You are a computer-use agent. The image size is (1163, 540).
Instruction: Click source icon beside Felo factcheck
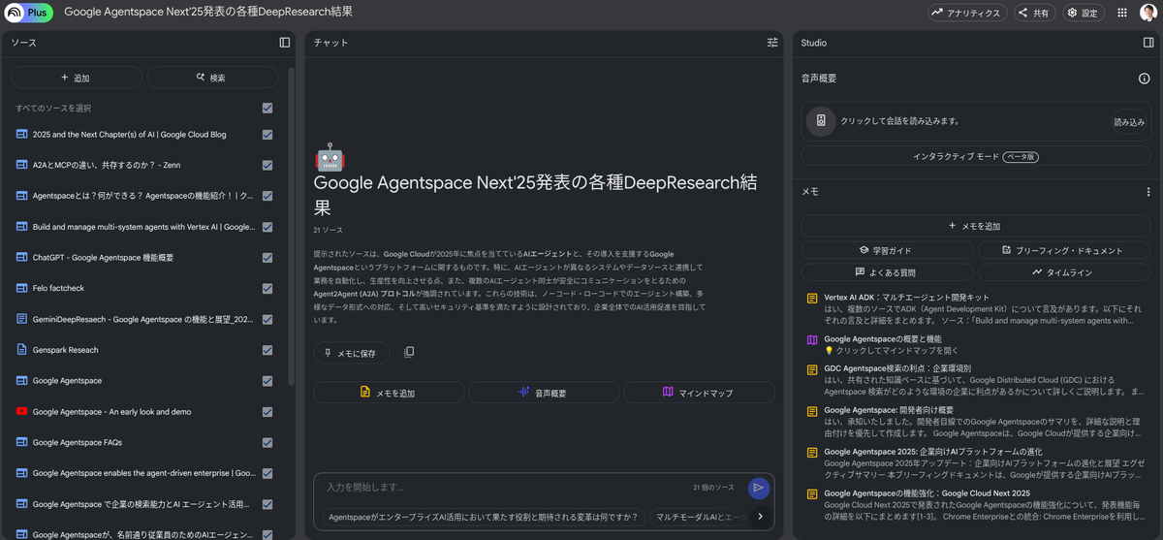(22, 288)
